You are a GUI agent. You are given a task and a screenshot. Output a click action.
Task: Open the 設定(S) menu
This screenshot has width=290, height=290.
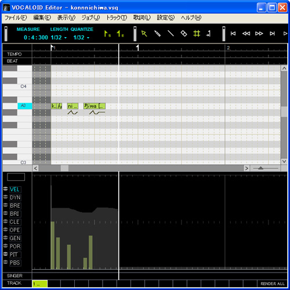tap(166, 18)
